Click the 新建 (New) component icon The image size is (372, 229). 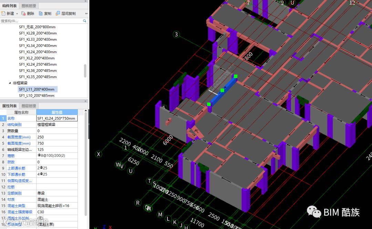[3, 13]
